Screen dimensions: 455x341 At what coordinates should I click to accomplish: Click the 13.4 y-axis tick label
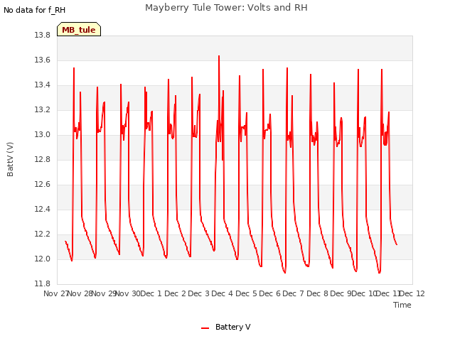(x=43, y=85)
